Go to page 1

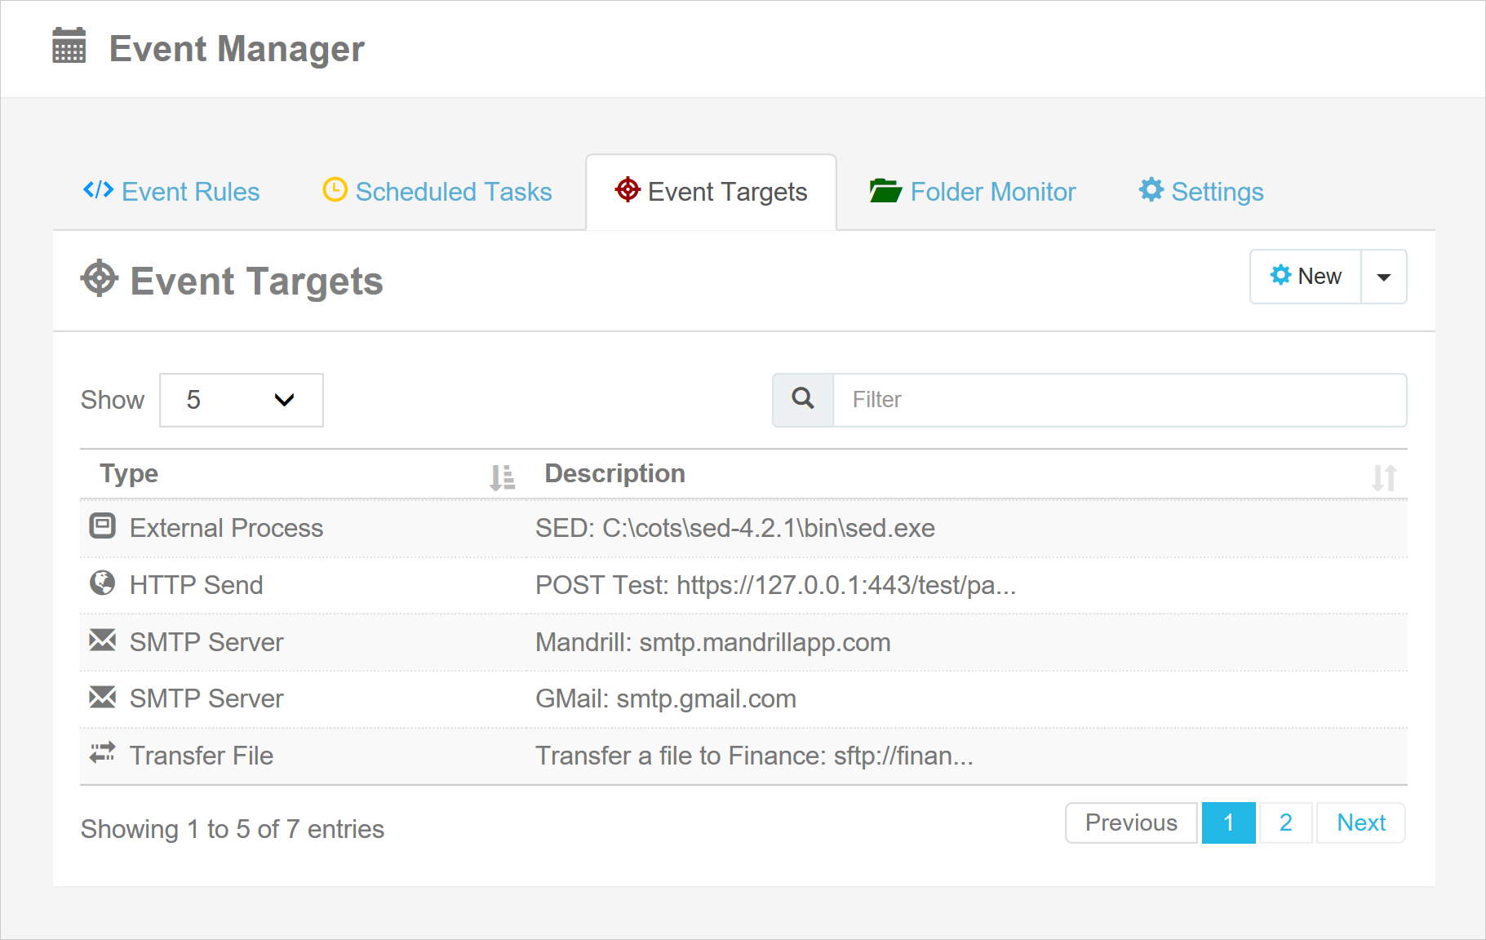pyautogui.click(x=1228, y=822)
